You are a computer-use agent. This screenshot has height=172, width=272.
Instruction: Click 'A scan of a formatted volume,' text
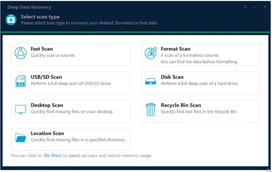(190, 55)
